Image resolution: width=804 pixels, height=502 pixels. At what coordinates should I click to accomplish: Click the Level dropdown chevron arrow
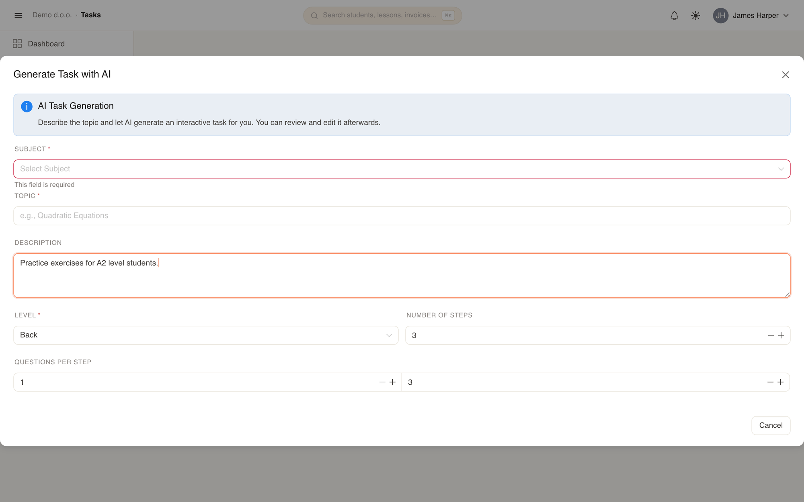[389, 335]
